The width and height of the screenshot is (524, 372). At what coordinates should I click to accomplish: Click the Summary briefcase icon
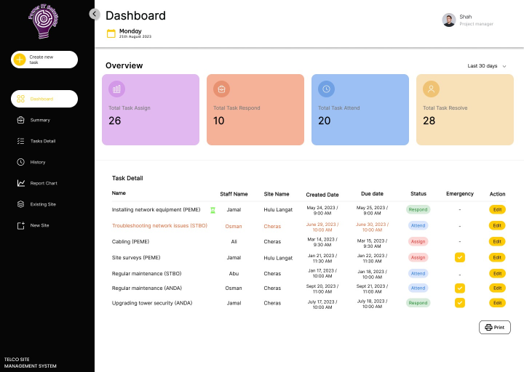tap(20, 120)
